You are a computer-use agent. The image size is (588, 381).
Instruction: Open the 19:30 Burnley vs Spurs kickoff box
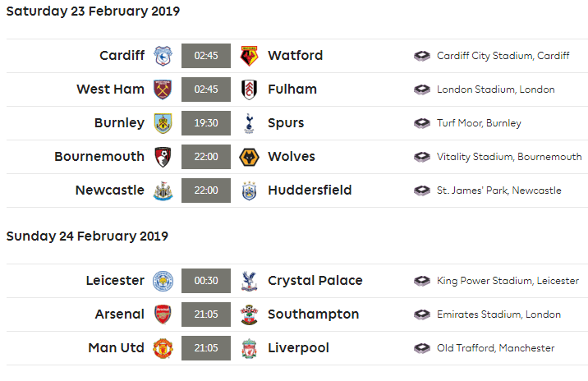pyautogui.click(x=205, y=123)
